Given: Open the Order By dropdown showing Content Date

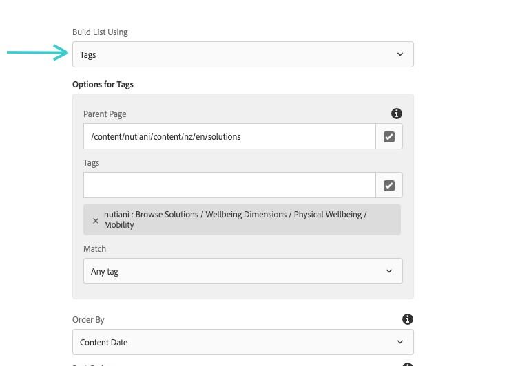Looking at the screenshot, I should 242,342.
